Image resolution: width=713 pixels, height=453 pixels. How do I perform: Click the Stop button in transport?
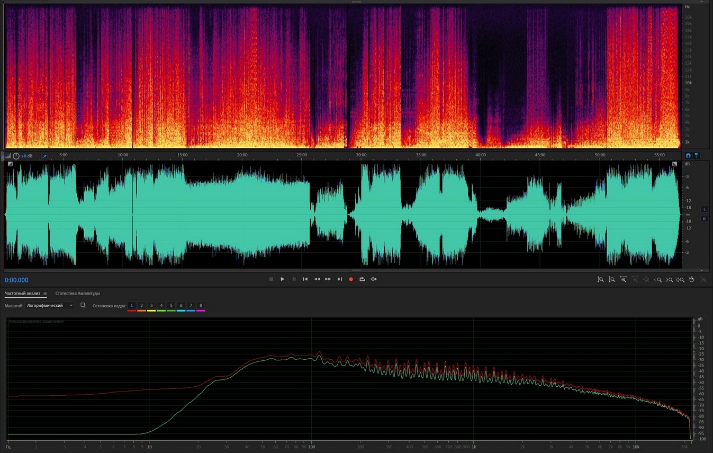point(271,279)
